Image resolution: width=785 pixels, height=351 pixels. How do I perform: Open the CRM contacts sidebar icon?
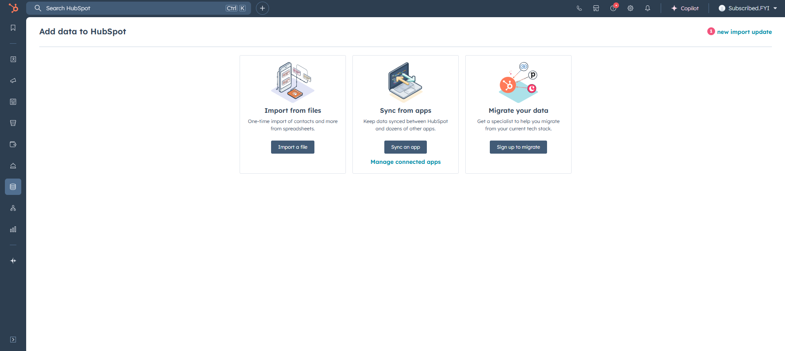(13, 59)
